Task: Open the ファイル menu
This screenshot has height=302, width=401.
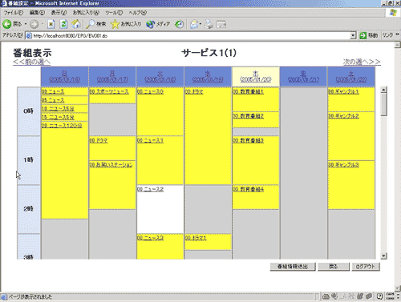Action: (x=14, y=13)
